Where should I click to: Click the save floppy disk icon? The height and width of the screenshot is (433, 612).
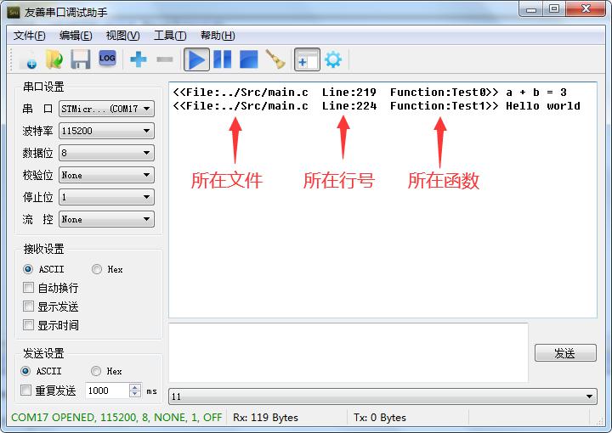coord(81,59)
